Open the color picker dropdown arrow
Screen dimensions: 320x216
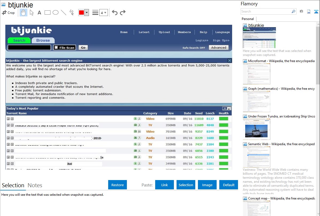pyautogui.click(x=87, y=13)
